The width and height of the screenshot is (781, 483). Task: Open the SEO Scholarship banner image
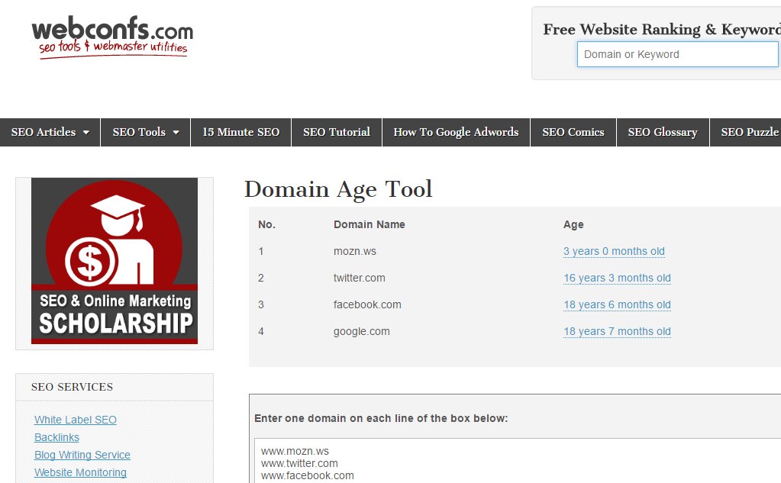pyautogui.click(x=115, y=261)
